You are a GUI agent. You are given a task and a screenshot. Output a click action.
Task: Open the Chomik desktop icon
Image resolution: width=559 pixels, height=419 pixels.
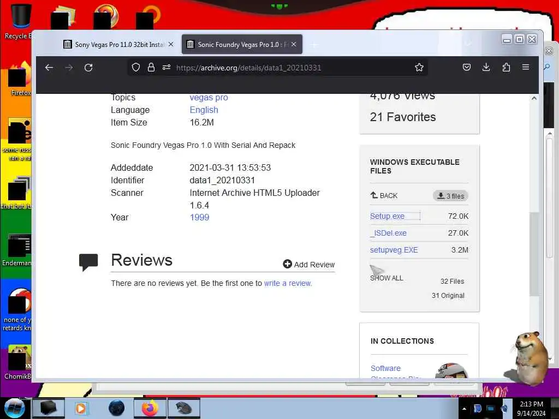[x=17, y=362]
